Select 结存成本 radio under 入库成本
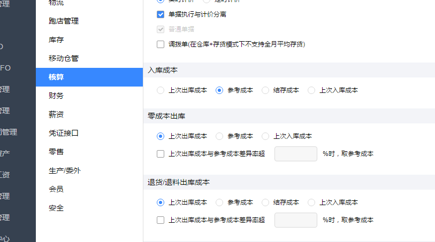This screenshot has height=242, width=435. (265, 90)
